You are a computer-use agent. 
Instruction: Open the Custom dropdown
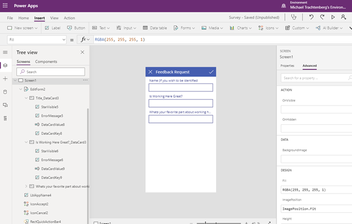(x=297, y=28)
